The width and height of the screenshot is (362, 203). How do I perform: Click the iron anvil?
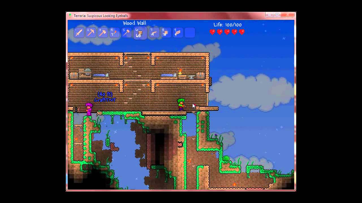tap(191, 76)
